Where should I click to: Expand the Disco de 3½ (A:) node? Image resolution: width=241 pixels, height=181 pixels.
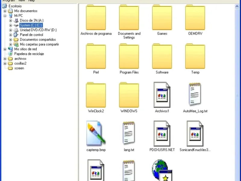(x=11, y=21)
